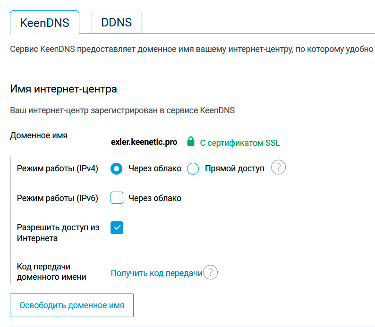This screenshot has height=327, width=375.
Task: Click the KeenDNS service description text
Action: (191, 49)
